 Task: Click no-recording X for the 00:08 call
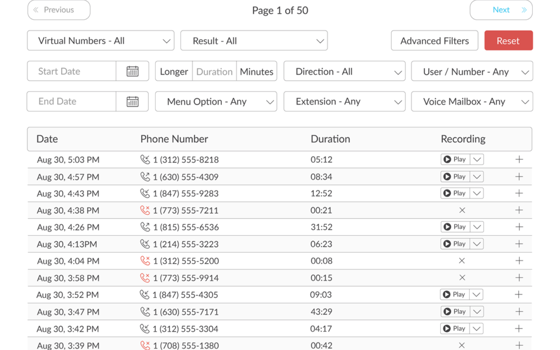pyautogui.click(x=462, y=261)
